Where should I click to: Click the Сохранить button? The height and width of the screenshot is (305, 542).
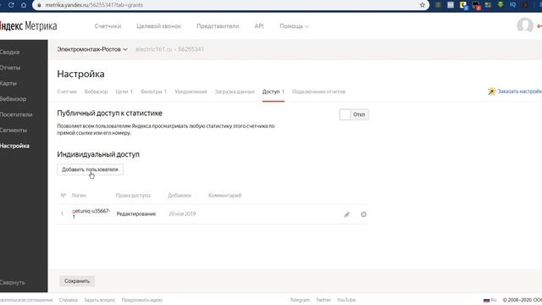[77, 281]
